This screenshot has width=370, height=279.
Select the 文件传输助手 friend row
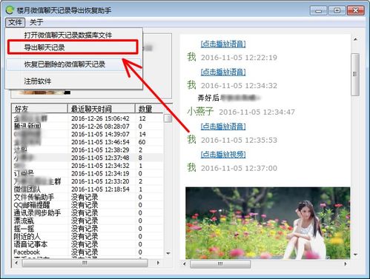(x=87, y=197)
